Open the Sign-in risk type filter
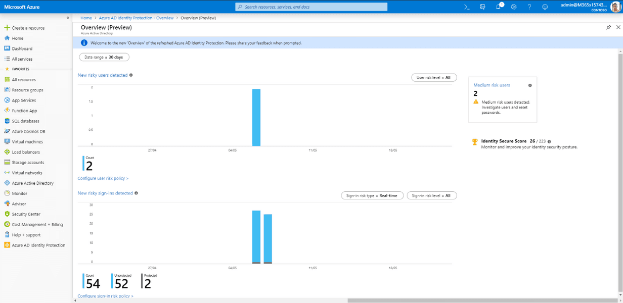This screenshot has width=623, height=303. [x=372, y=195]
